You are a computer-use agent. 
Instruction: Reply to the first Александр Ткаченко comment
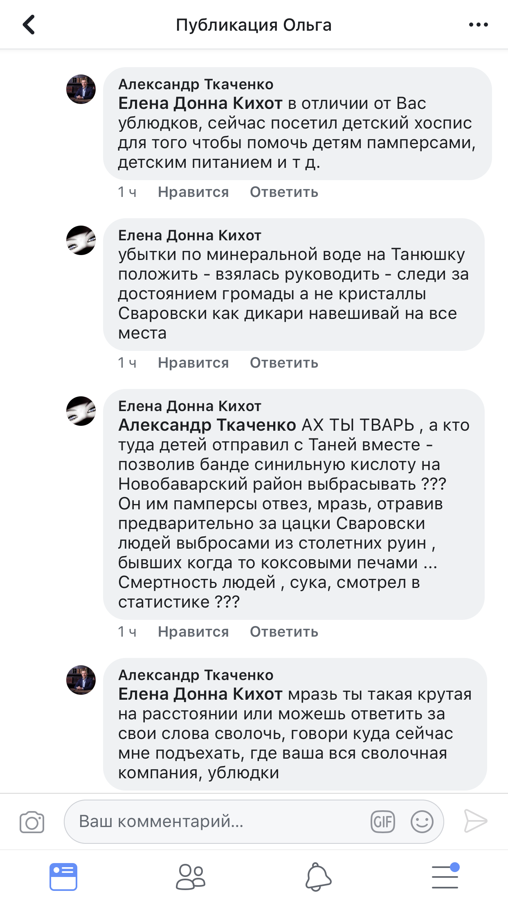point(284,192)
